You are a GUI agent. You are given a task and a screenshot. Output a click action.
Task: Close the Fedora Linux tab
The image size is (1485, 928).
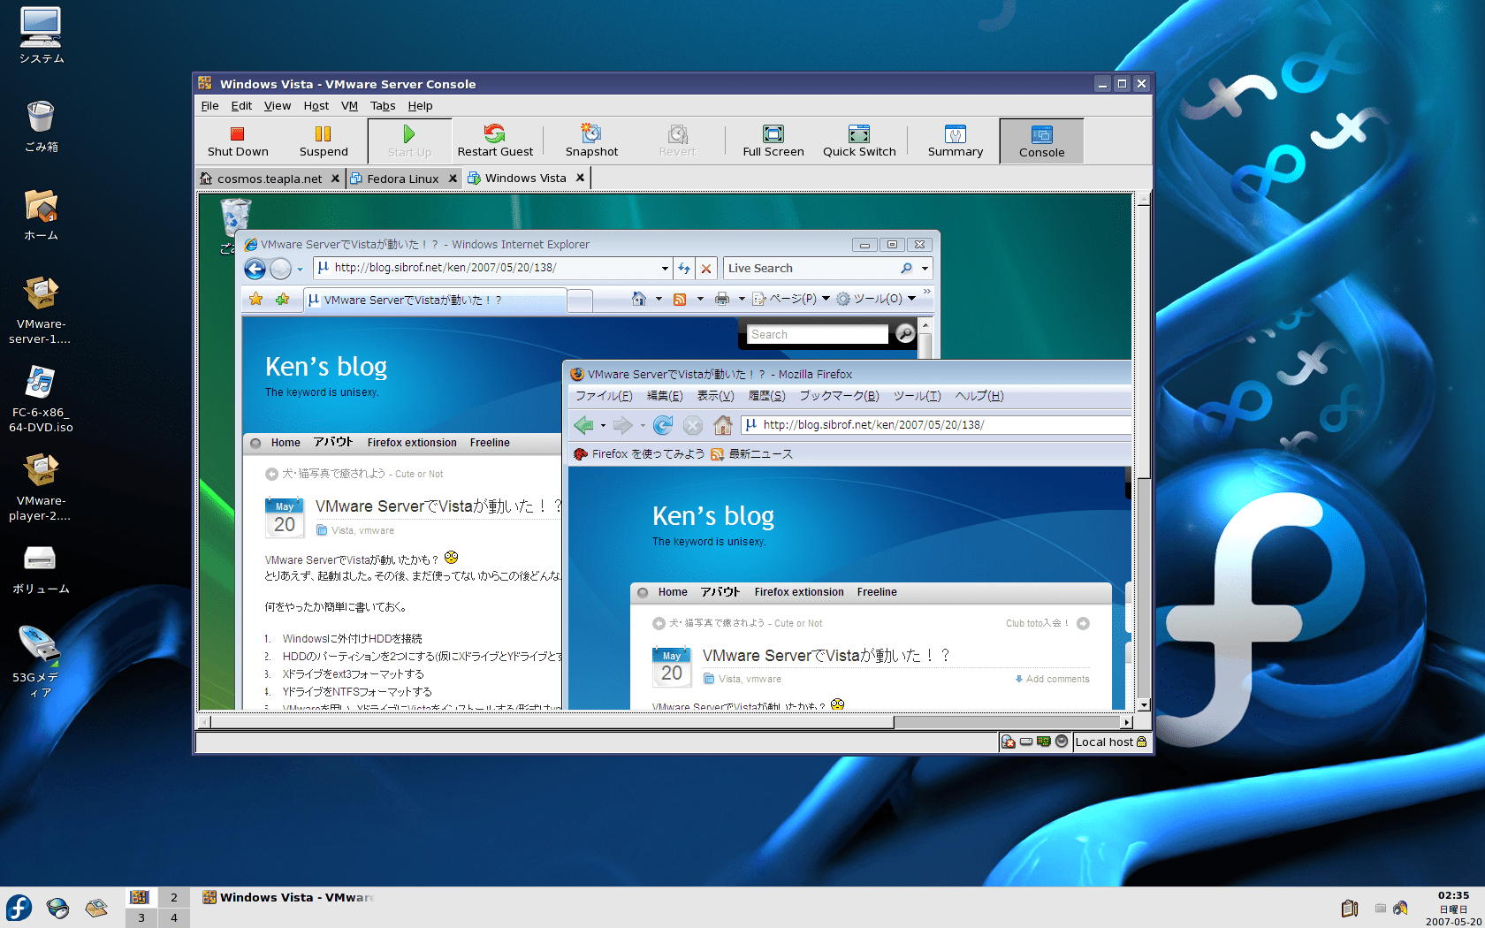(453, 179)
